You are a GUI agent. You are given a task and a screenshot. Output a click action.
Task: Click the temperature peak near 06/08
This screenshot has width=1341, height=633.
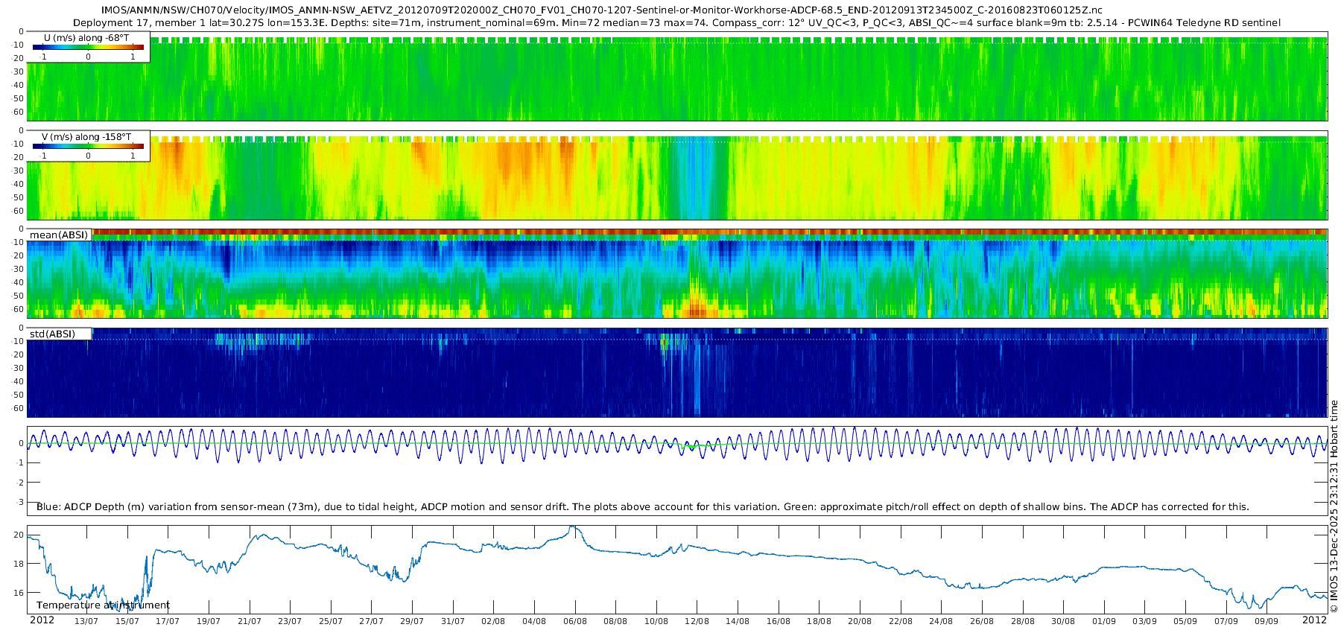click(572, 528)
